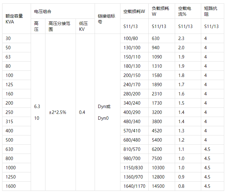Viewport: 227px width, 193px height.
Task: Click the 14500 load loss value
Action: pyautogui.click(x=159, y=186)
